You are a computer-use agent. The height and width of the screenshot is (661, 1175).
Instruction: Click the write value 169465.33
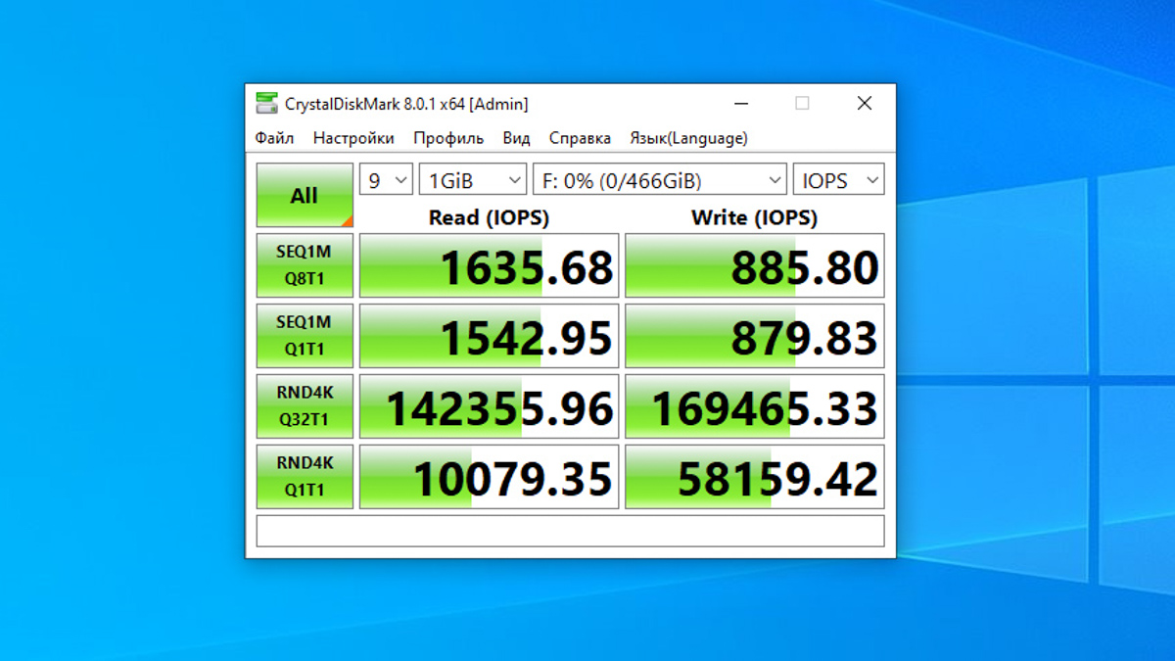[x=755, y=406]
